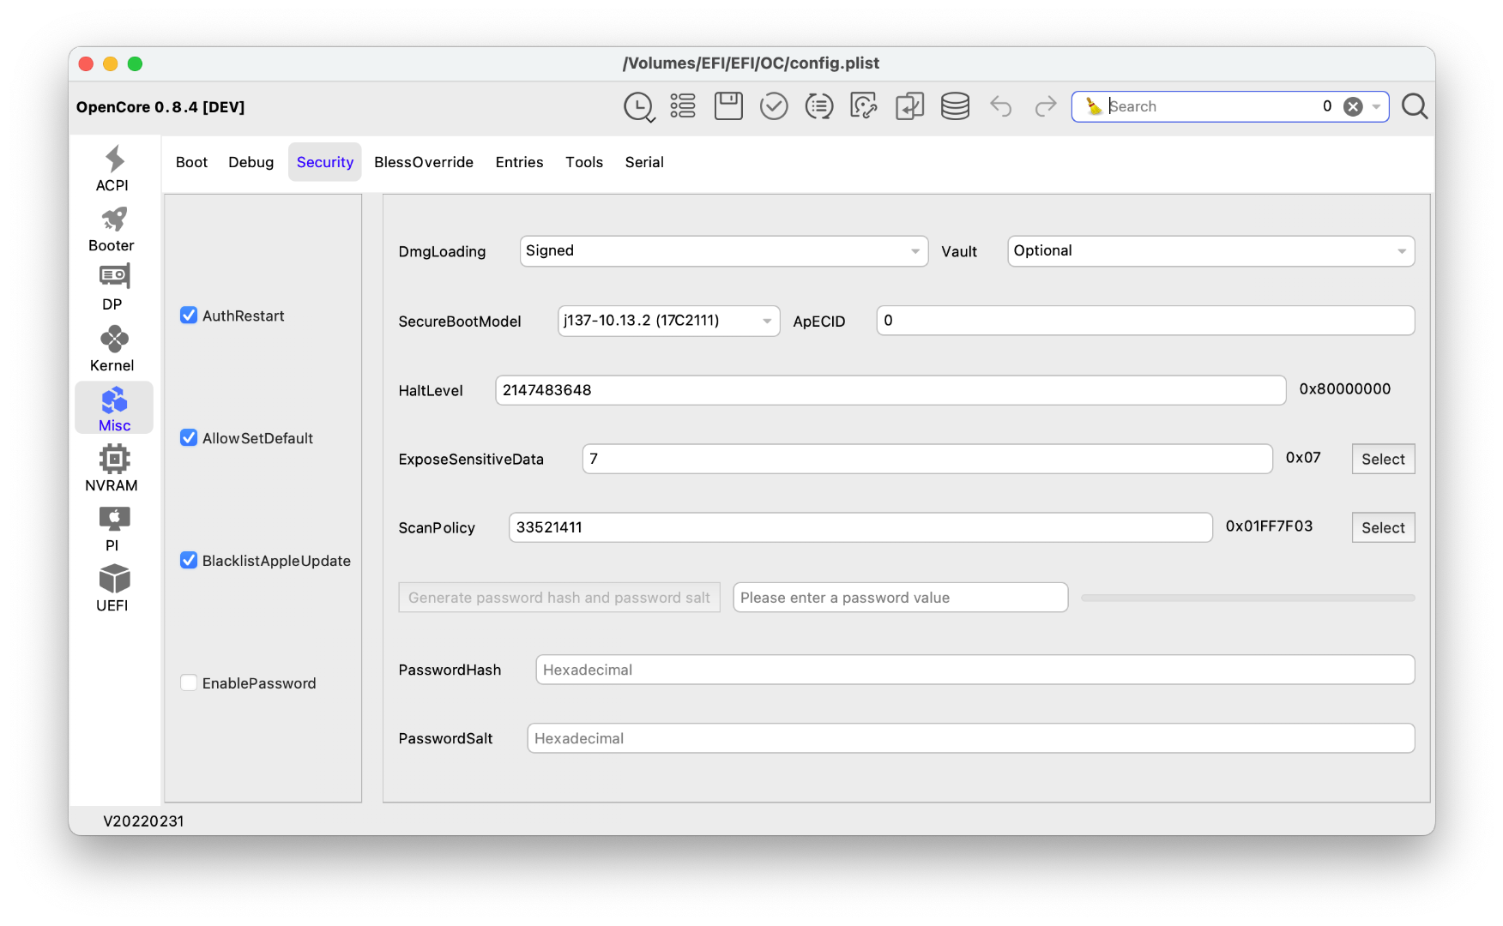Open the SecureBootModel dropdown
Viewport: 1503px width, 926px height.
click(x=669, y=321)
